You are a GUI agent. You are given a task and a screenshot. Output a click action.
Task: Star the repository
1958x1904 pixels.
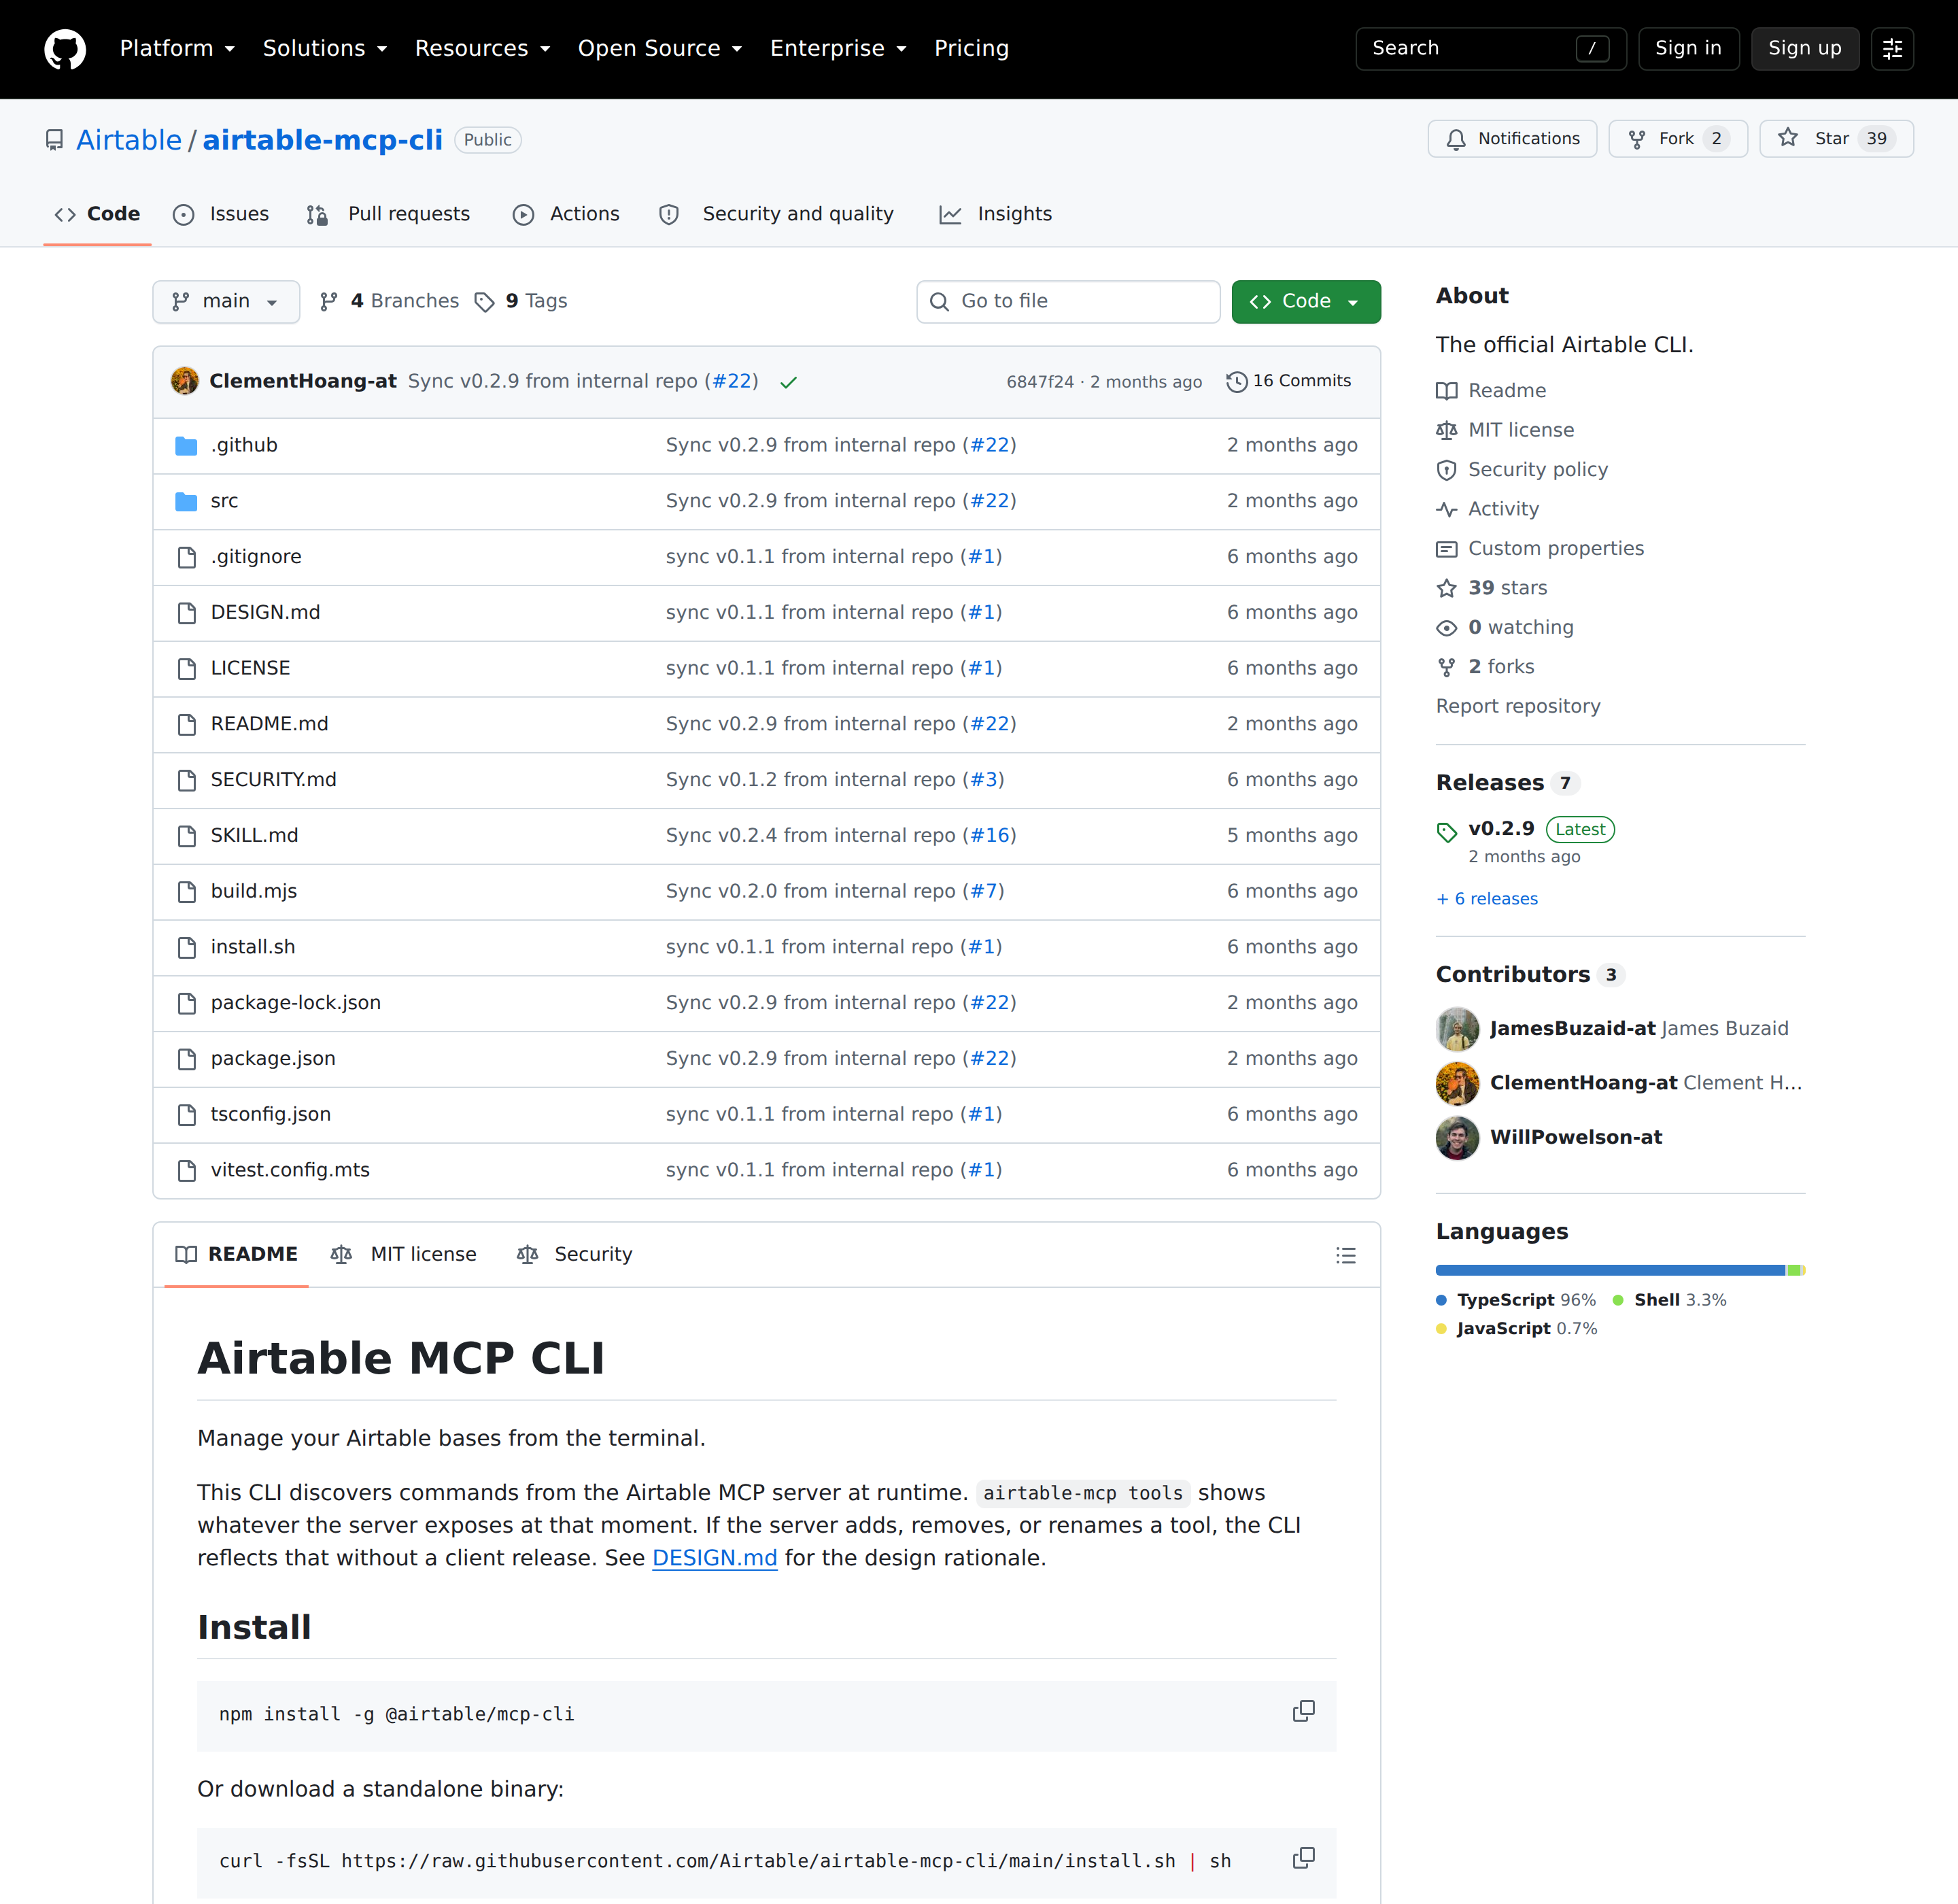click(x=1836, y=139)
